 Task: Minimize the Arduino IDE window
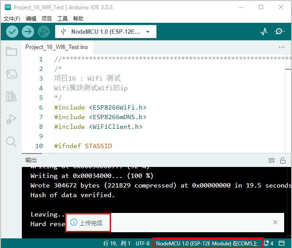click(x=241, y=7)
